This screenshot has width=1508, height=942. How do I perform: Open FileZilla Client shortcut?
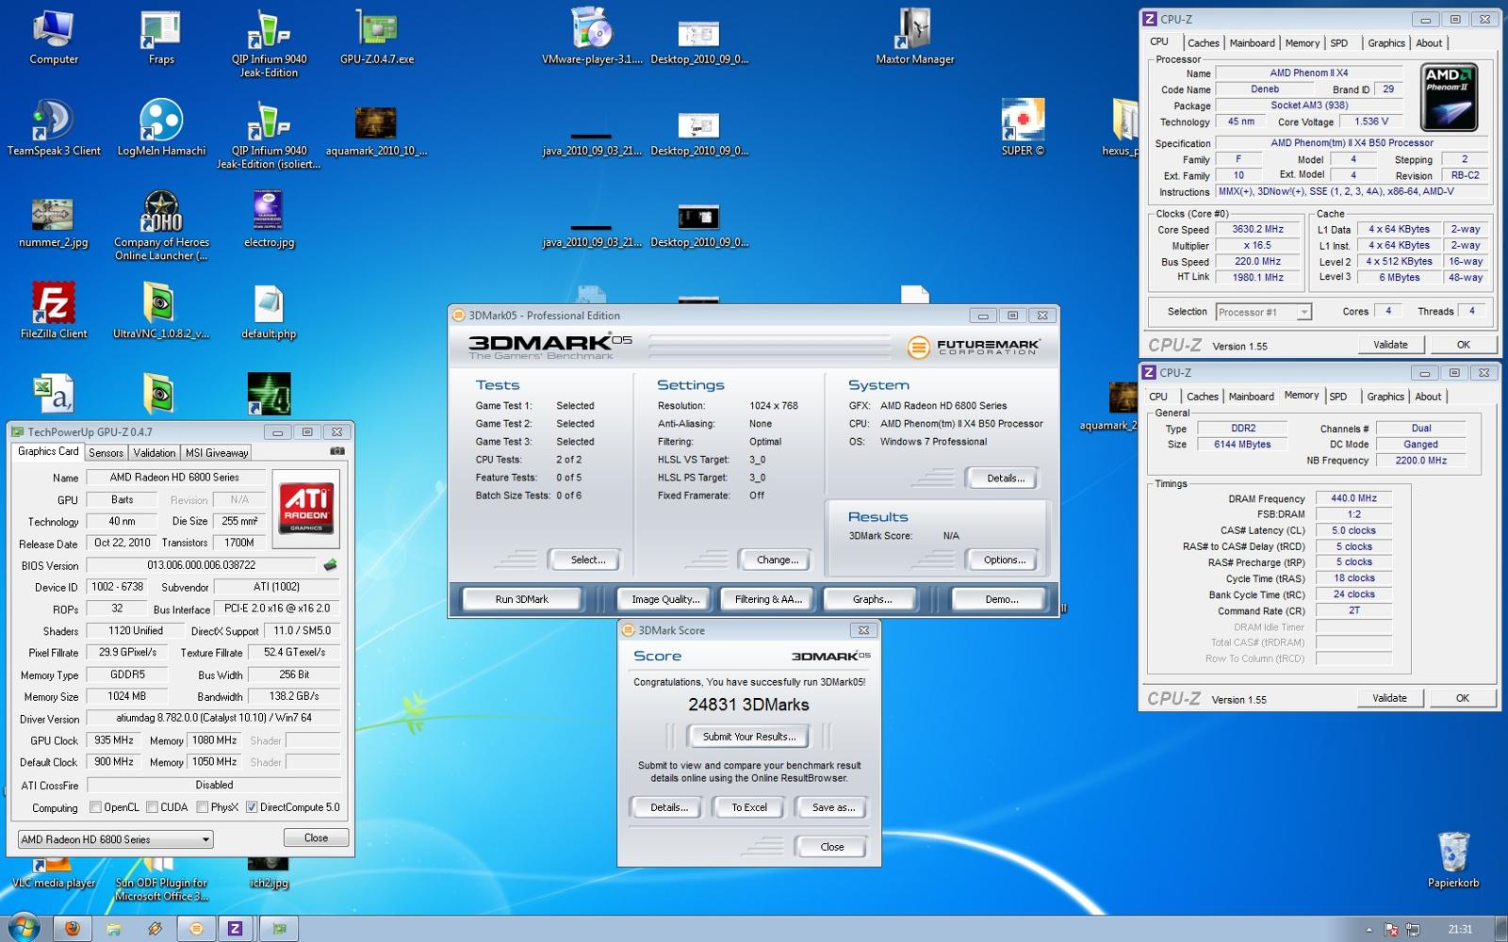tap(54, 311)
